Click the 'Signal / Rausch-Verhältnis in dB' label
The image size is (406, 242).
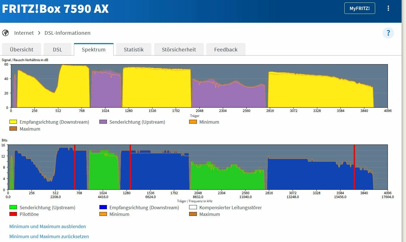[x=25, y=60]
